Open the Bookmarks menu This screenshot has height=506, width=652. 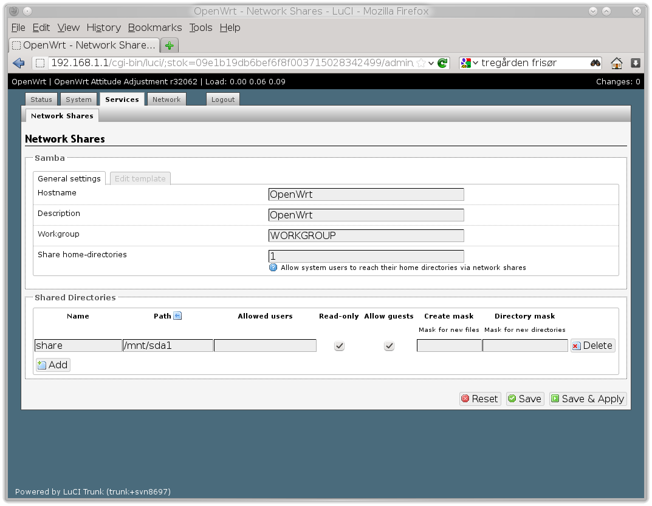pos(155,28)
